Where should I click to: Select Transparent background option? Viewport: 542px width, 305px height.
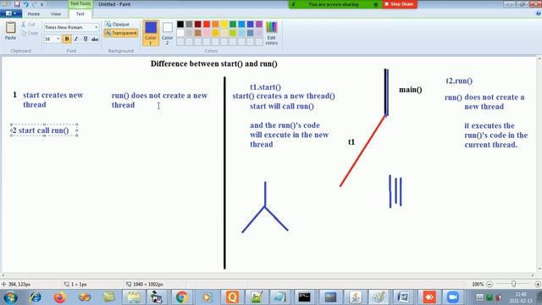point(121,33)
